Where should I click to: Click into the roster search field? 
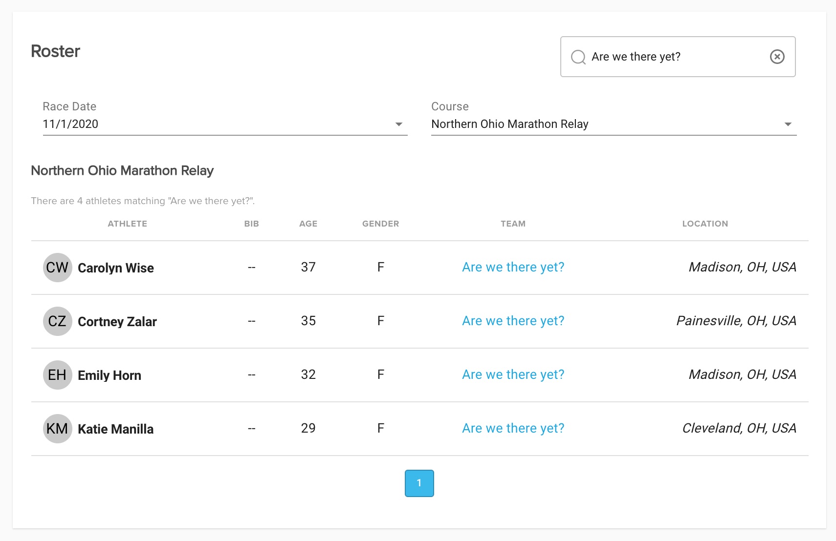[678, 57]
